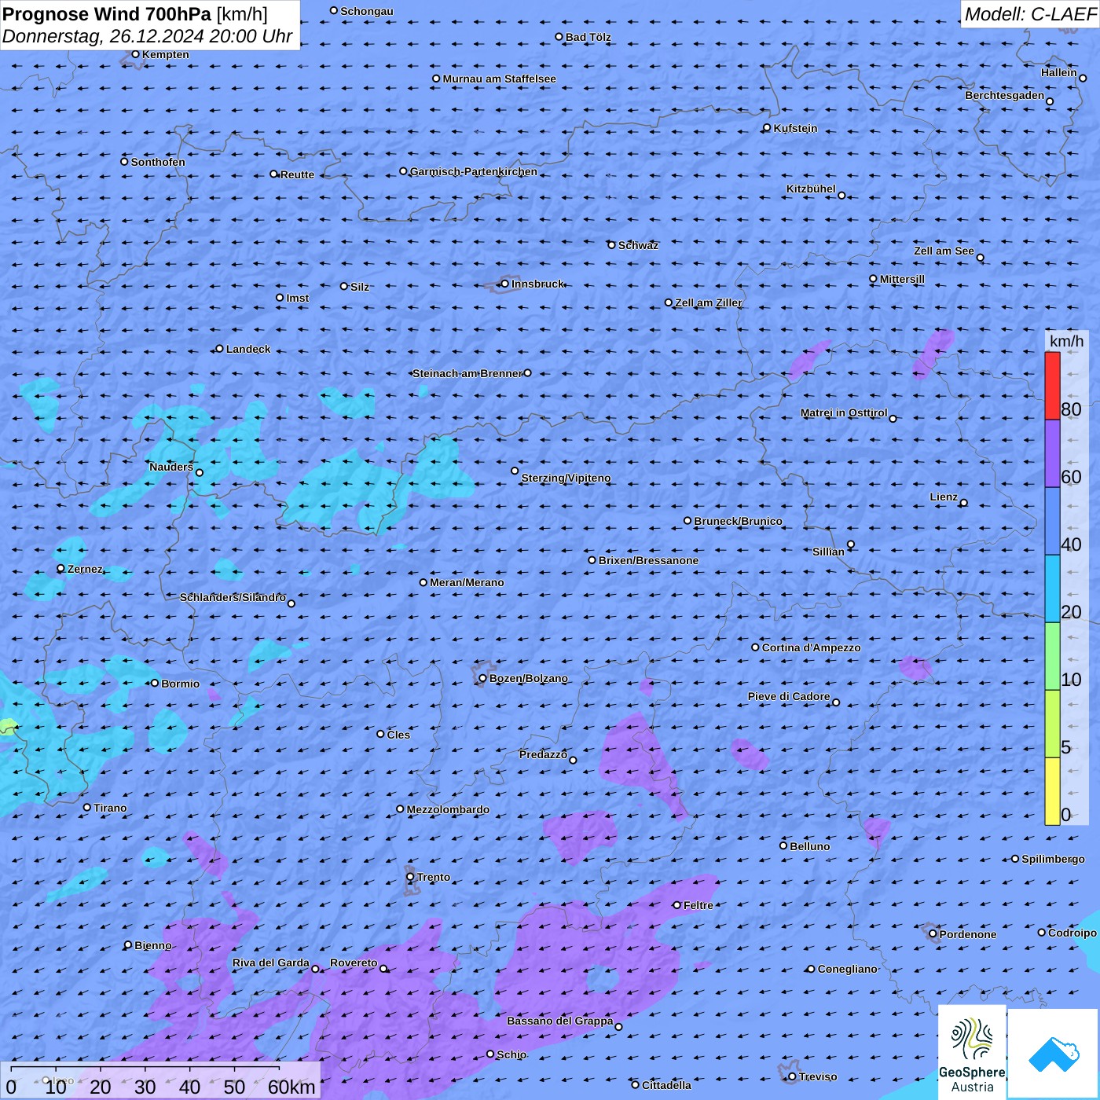This screenshot has height=1100, width=1100.
Task: Click the 'Bad Tölz' label
Action: coord(588,37)
